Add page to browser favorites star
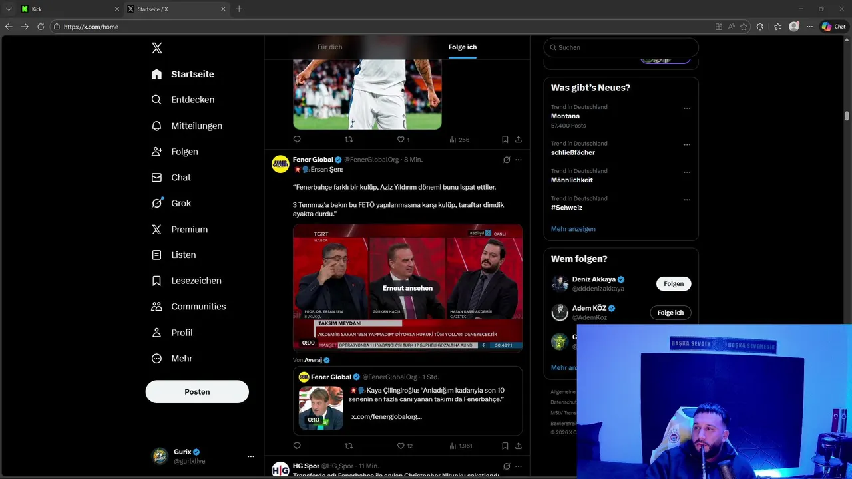This screenshot has height=479, width=852. point(744,27)
